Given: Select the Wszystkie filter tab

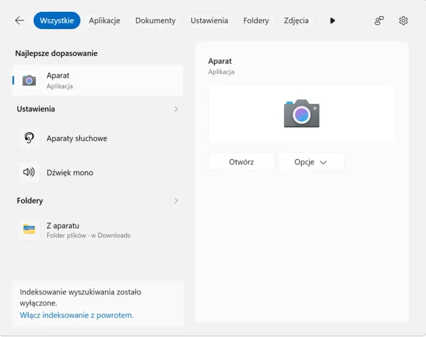Looking at the screenshot, I should [57, 20].
